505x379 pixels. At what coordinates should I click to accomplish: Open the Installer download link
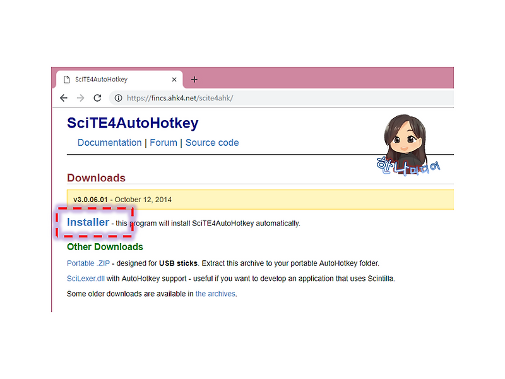click(88, 222)
